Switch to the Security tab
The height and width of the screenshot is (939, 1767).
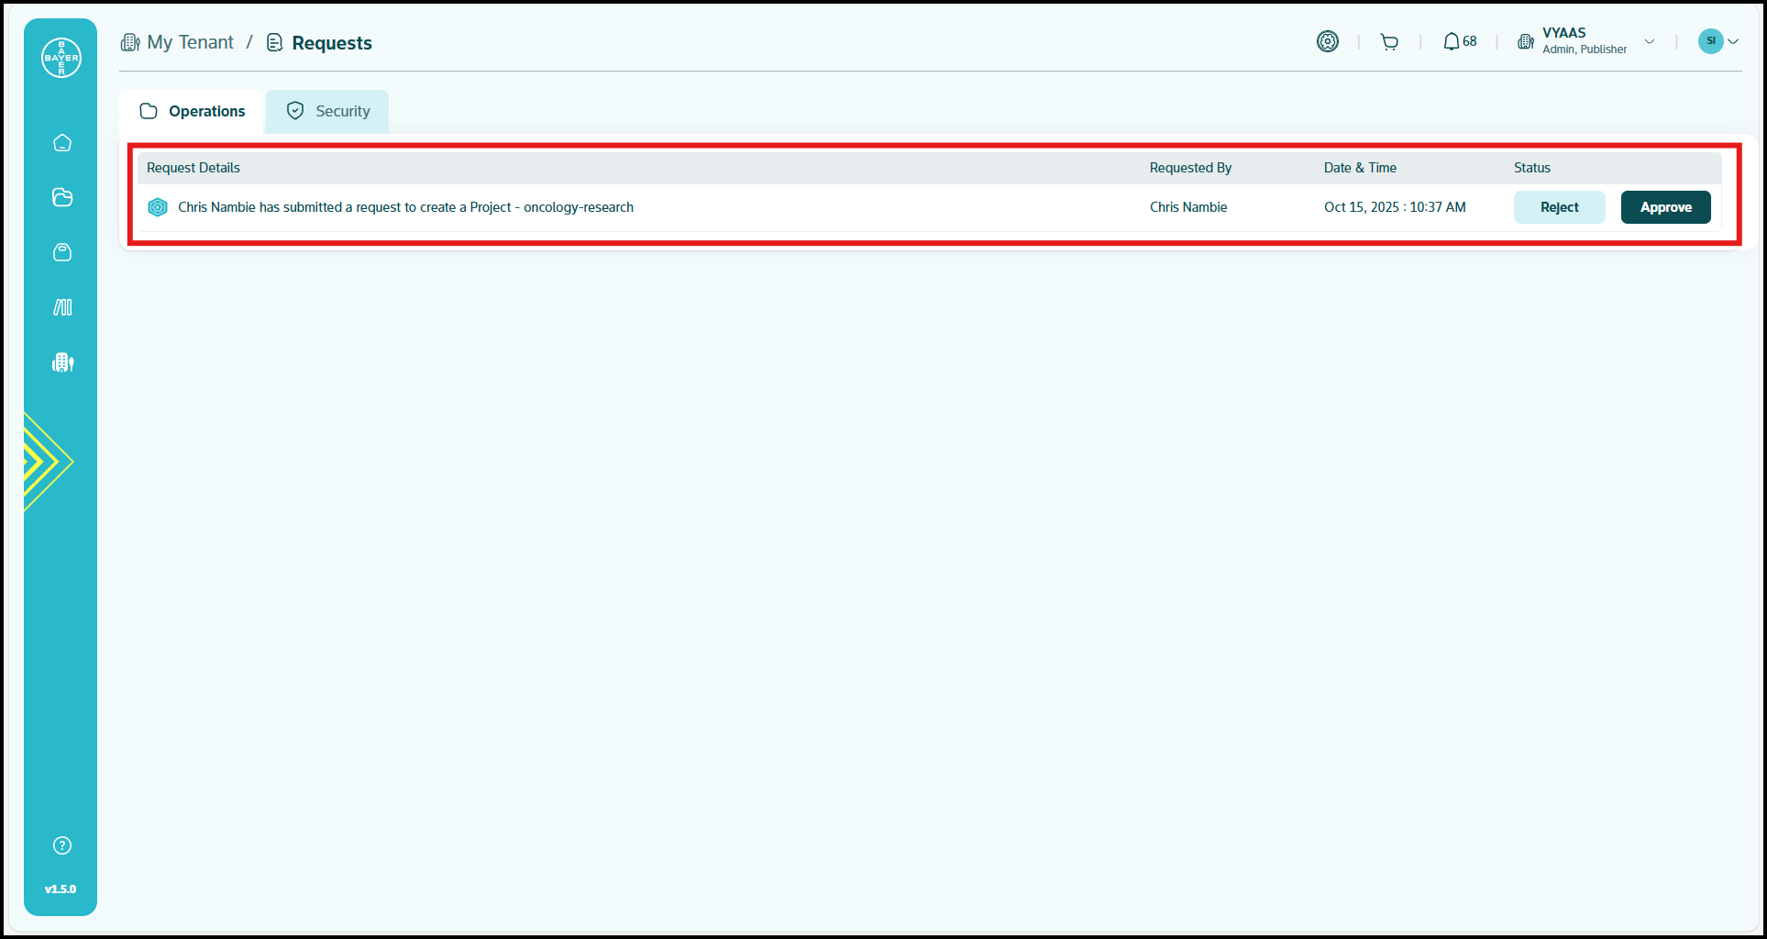(327, 111)
